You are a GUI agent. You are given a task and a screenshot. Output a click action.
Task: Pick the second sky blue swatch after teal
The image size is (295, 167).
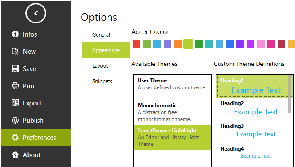pos(219,44)
